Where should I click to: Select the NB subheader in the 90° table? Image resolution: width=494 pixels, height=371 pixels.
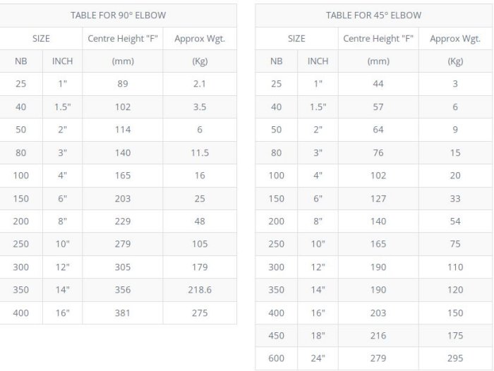(x=21, y=61)
